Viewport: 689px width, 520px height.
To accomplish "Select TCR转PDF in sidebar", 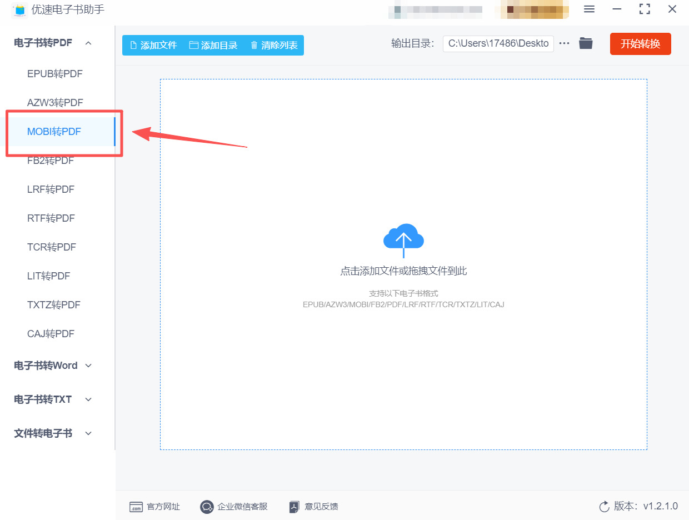I will click(52, 247).
